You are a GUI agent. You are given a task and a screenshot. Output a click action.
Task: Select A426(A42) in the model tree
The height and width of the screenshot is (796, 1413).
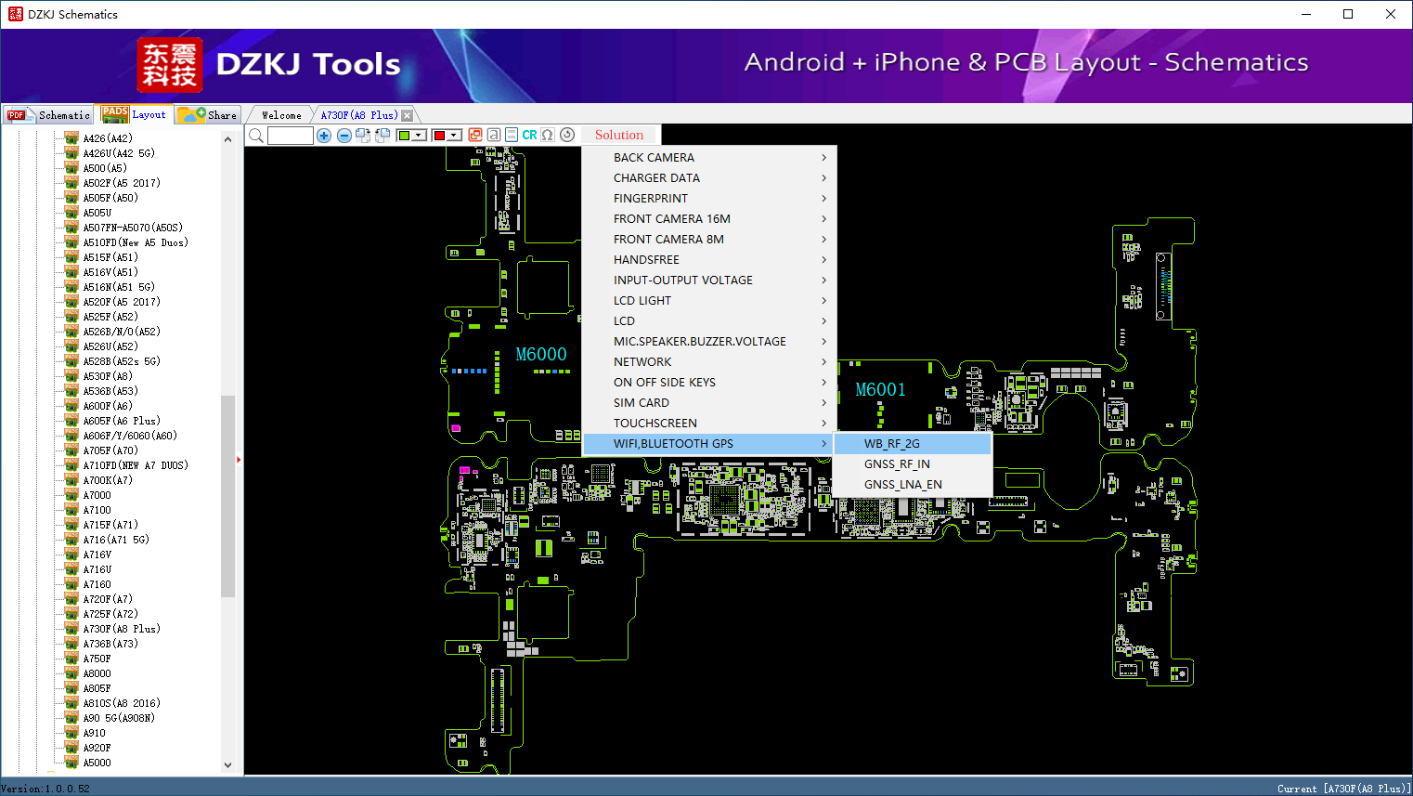[x=108, y=138]
